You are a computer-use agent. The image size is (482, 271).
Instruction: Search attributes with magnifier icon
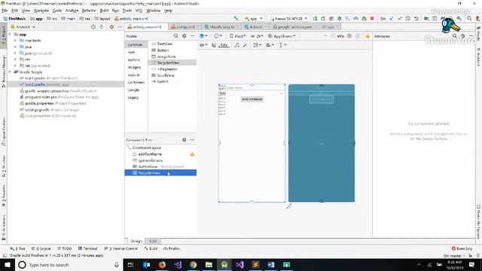pos(455,36)
